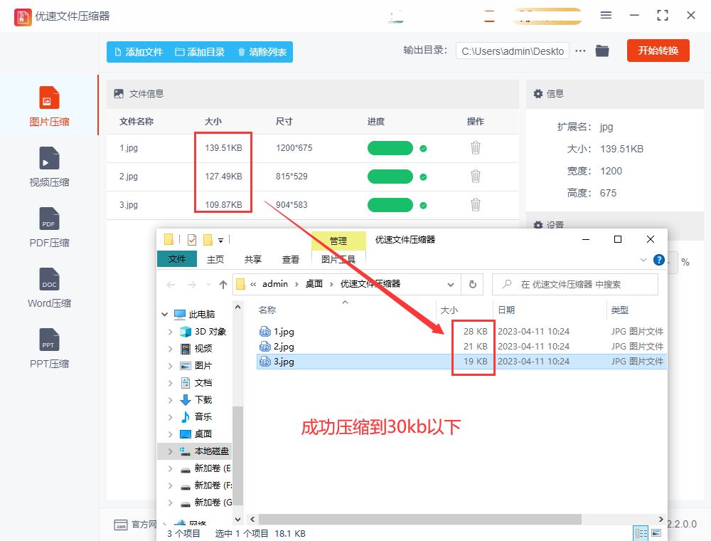
Task: Click the output directory path field
Action: click(x=512, y=51)
